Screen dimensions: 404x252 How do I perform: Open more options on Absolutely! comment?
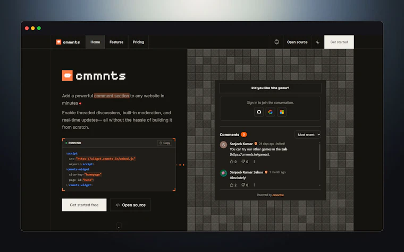(254, 185)
